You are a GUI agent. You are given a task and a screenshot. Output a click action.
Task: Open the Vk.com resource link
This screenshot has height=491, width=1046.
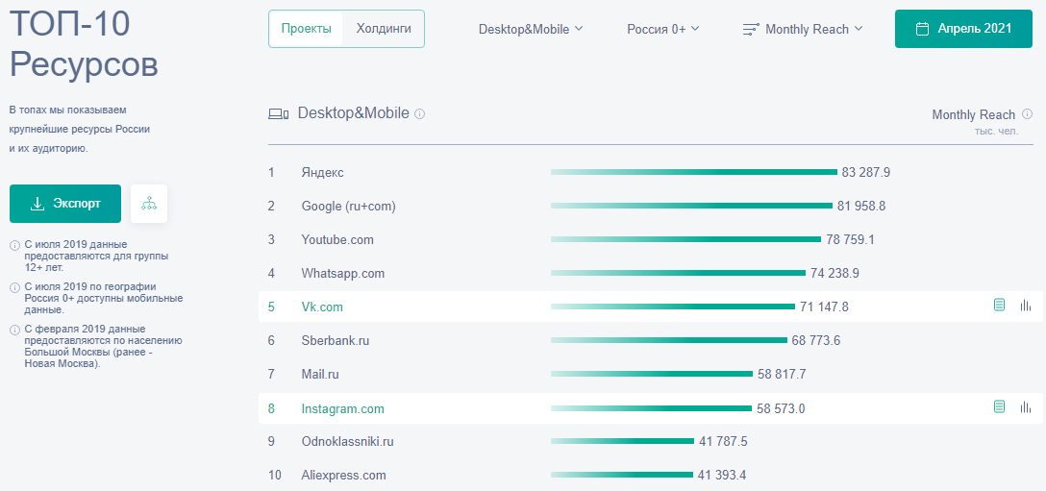click(322, 307)
